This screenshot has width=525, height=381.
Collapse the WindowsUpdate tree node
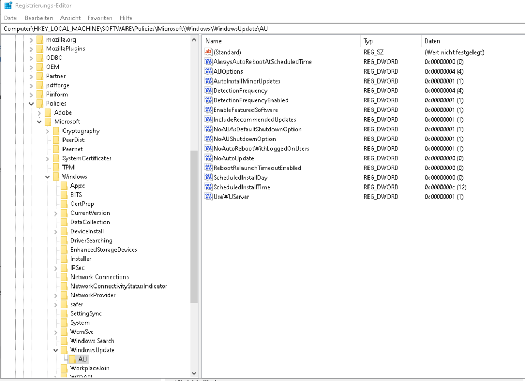[56, 350]
